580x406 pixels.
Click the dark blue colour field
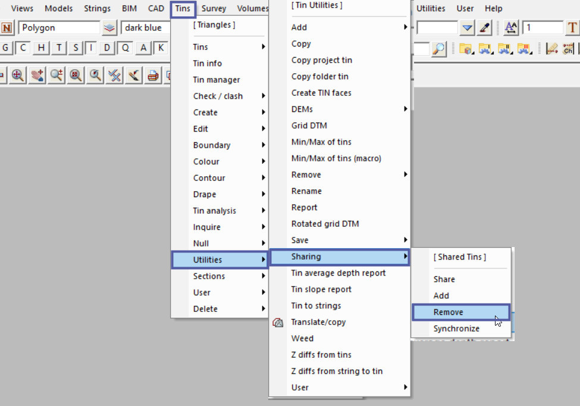coord(145,28)
